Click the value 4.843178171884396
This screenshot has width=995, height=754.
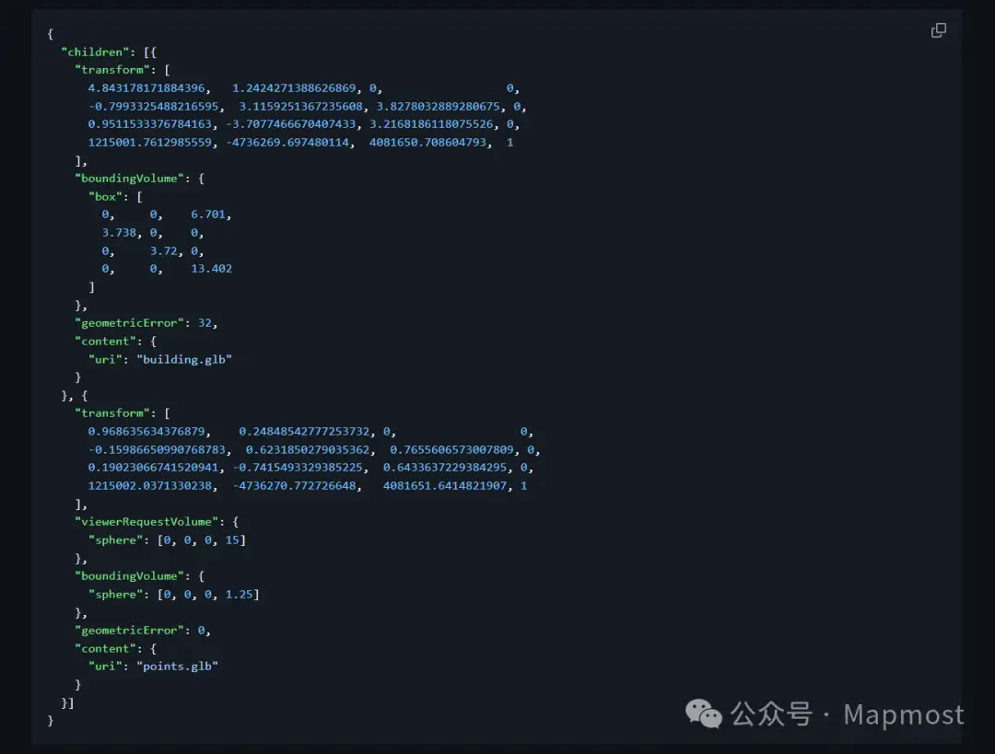(146, 88)
